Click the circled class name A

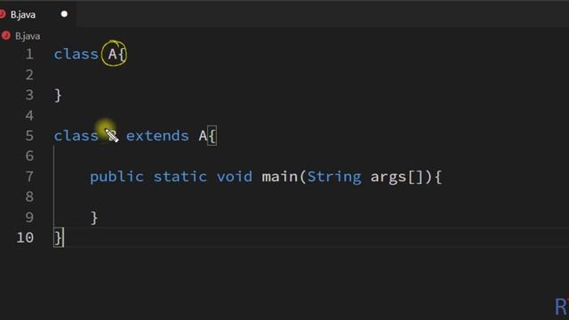[x=112, y=54]
